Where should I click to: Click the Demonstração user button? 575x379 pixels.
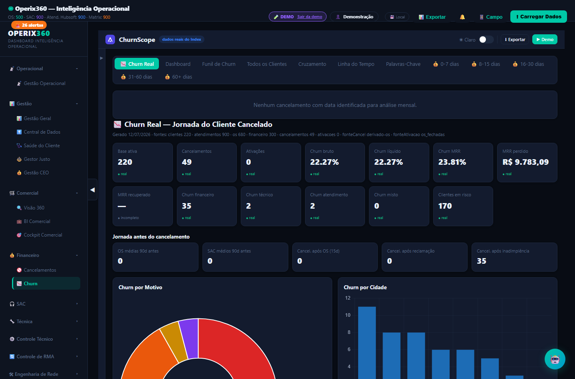(x=355, y=17)
